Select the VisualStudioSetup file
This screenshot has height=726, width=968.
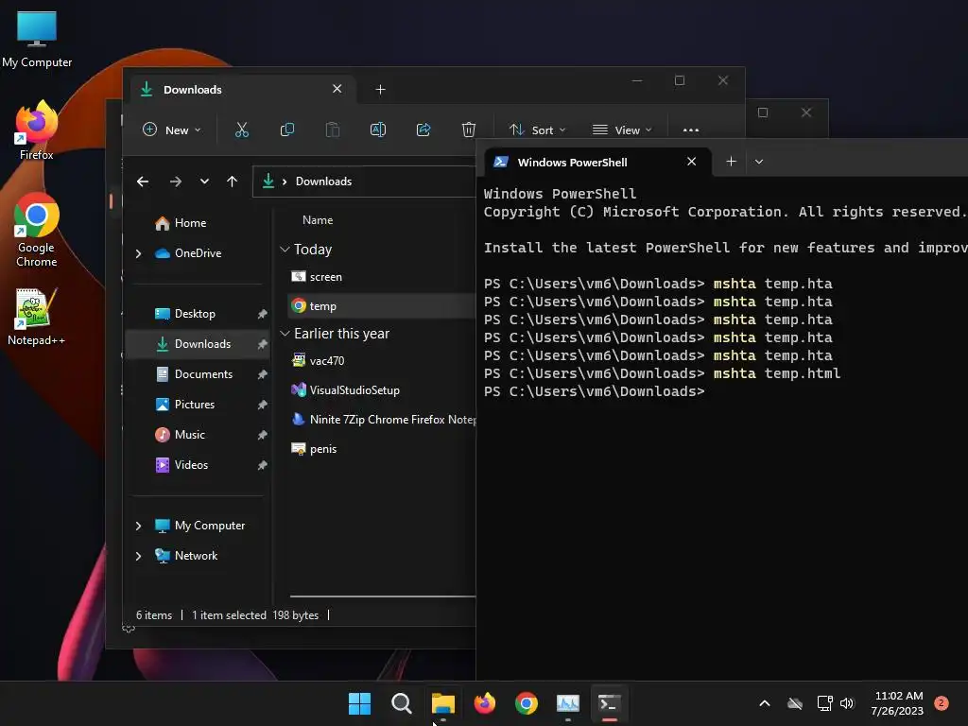pos(346,390)
